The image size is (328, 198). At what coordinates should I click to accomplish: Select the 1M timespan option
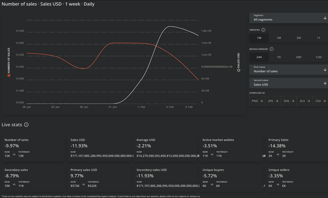279,38
